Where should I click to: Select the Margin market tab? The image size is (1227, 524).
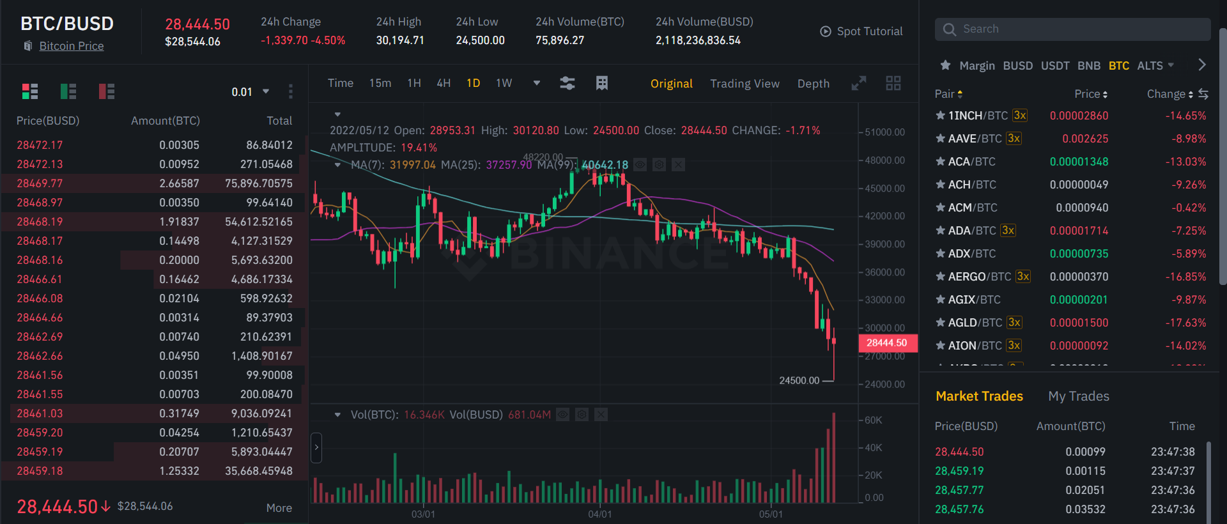click(977, 65)
